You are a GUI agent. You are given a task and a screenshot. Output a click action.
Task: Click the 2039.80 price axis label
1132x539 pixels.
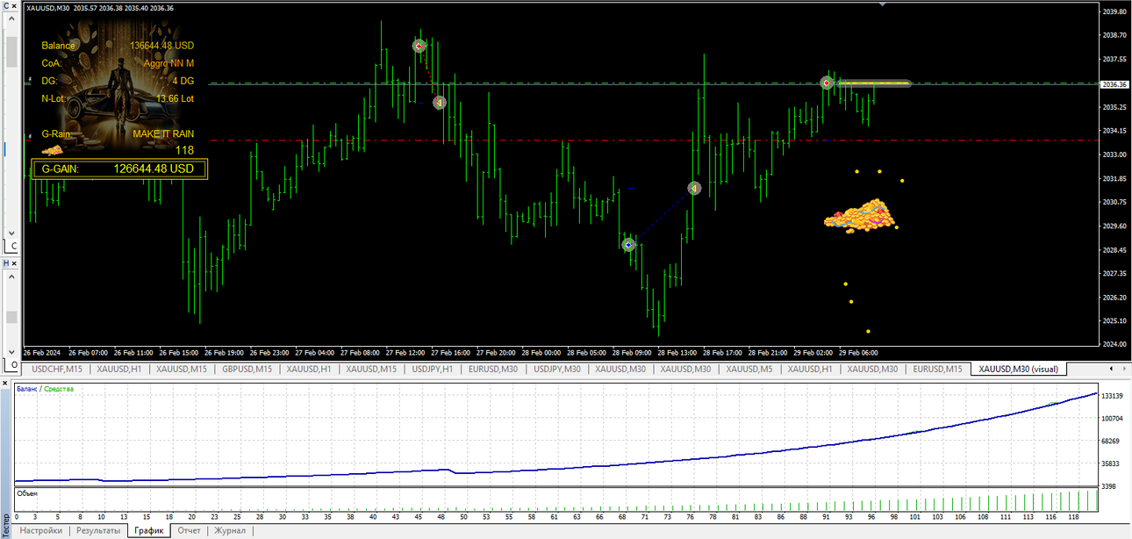tap(1114, 11)
